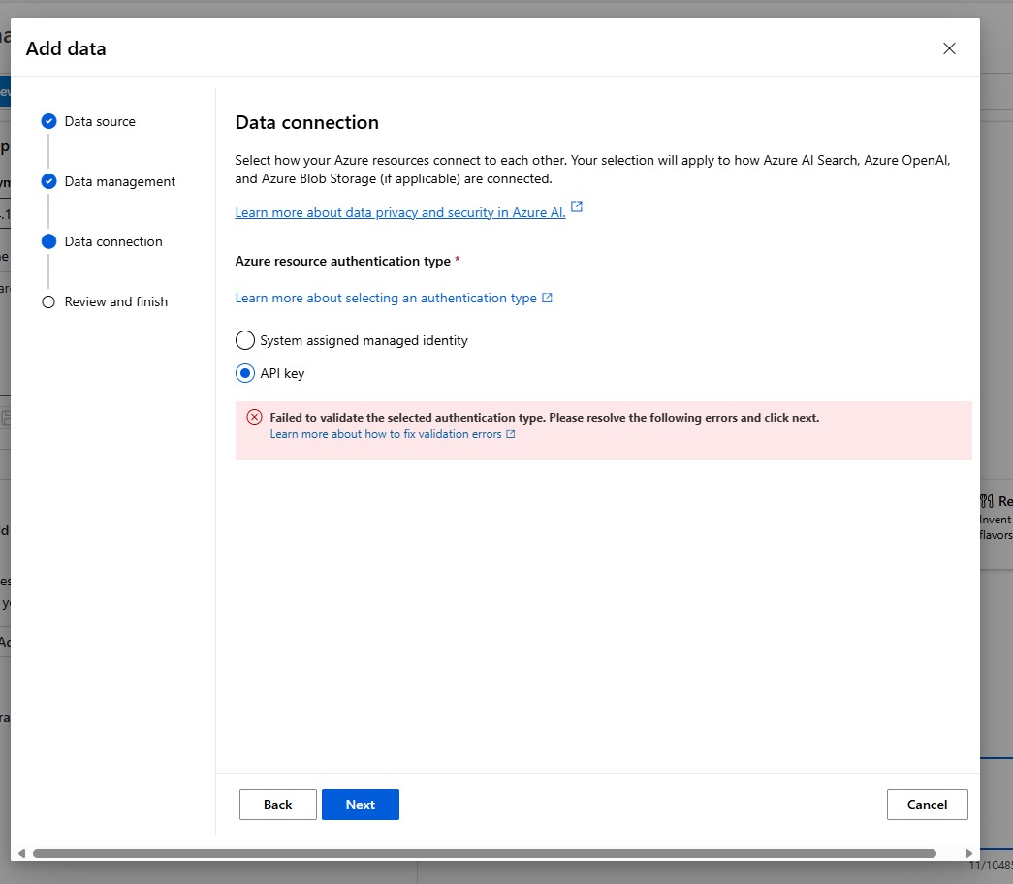Image resolution: width=1013 pixels, height=884 pixels.
Task: Click the left scroll arrow
Action: pyautogui.click(x=21, y=853)
